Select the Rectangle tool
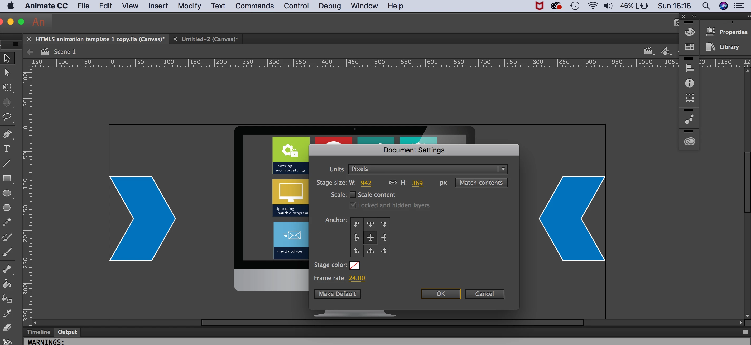This screenshot has width=751, height=345. pyautogui.click(x=7, y=179)
